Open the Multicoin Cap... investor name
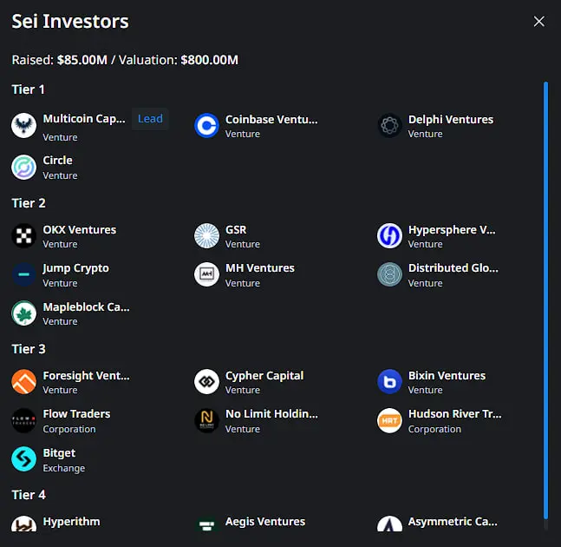This screenshot has height=547, width=561. 84,119
